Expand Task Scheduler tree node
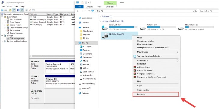Screen dimensions: 219x109 (x=5, y=19)
